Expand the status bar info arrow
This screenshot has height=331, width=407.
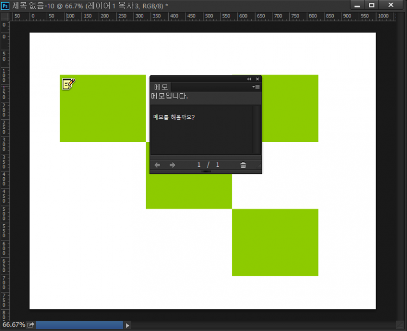(x=128, y=325)
